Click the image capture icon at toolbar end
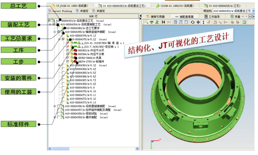This screenshot has height=155, width=258. [x=244, y=22]
